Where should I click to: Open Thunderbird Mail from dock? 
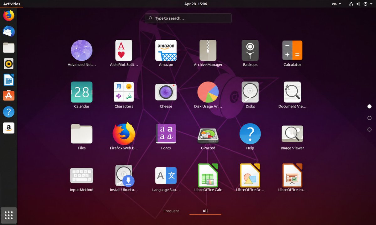tap(9, 32)
